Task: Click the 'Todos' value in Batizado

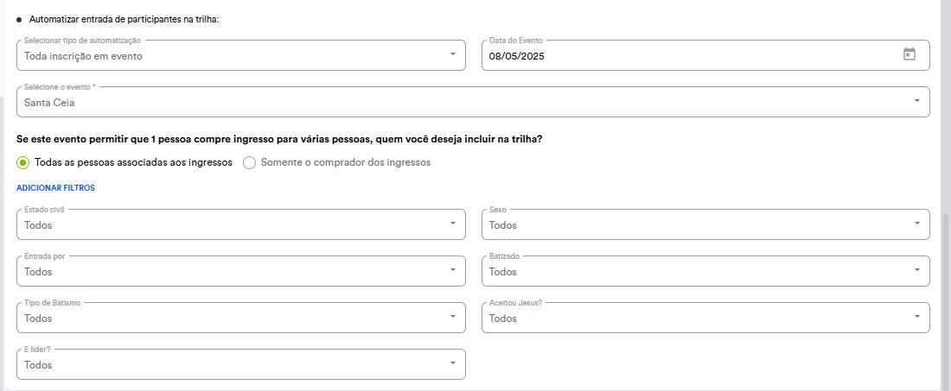Action: 503,272
